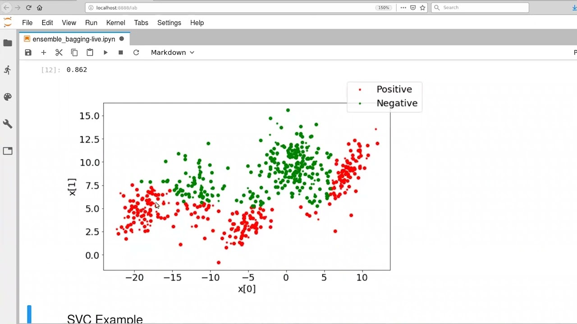Insert a cell below with plus icon
The height and width of the screenshot is (324, 577).
coord(44,53)
